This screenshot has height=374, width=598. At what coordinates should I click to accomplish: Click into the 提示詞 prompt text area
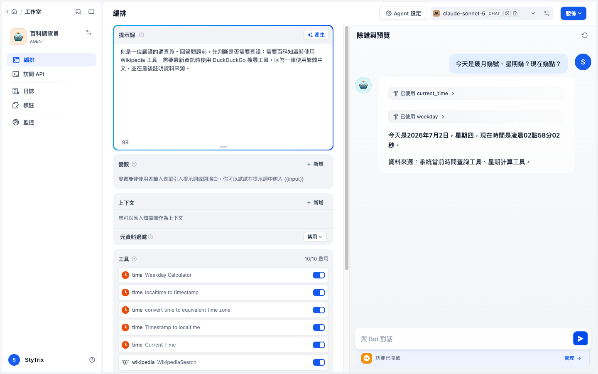(x=223, y=91)
